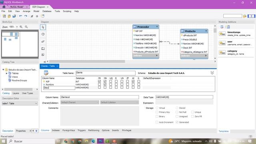
Task: Toggle AI checkbox for the NIP column
Action: tap(133, 81)
